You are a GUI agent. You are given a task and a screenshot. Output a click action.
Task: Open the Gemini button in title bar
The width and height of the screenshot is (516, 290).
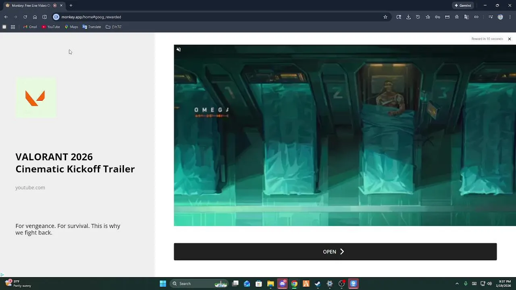463,6
